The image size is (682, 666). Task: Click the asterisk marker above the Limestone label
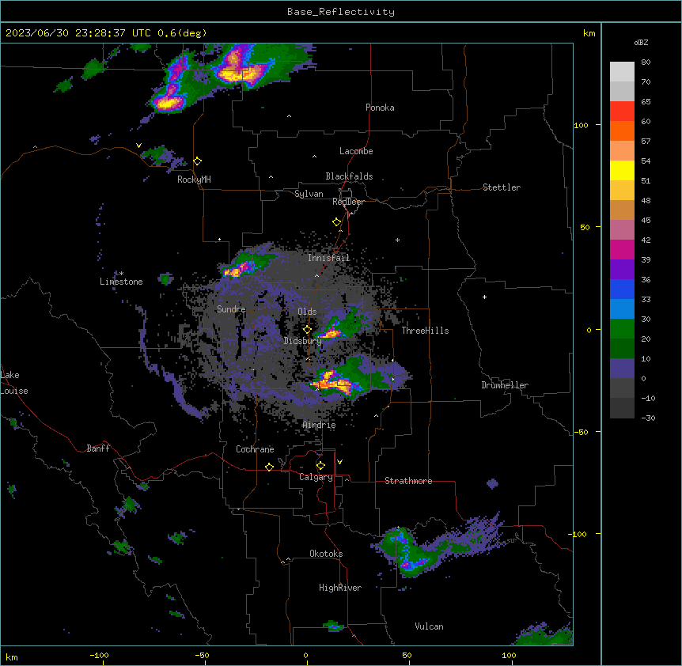point(121,274)
